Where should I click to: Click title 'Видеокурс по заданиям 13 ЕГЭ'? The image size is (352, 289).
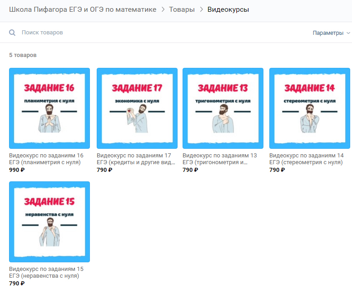[x=220, y=159]
